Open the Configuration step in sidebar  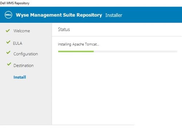coord(25,54)
